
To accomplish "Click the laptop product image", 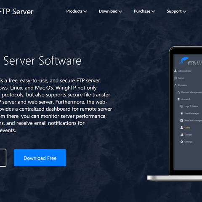I will [175, 114].
